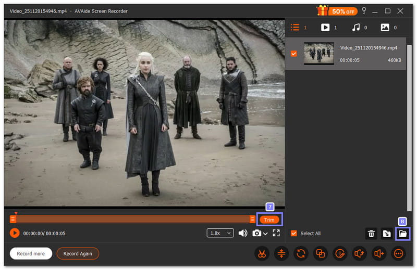The height and width of the screenshot is (270, 417).
Task: Open the more tools ellipsis icon
Action: (x=399, y=254)
